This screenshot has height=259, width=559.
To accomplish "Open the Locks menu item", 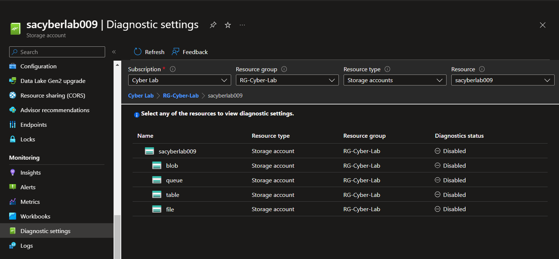I will tap(57, 139).
